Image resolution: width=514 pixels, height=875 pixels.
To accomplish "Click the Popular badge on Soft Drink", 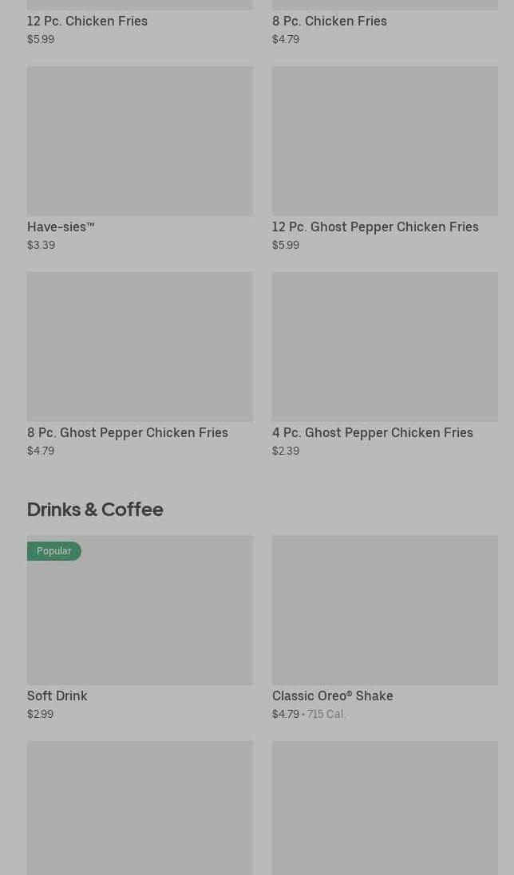I will pos(53,551).
